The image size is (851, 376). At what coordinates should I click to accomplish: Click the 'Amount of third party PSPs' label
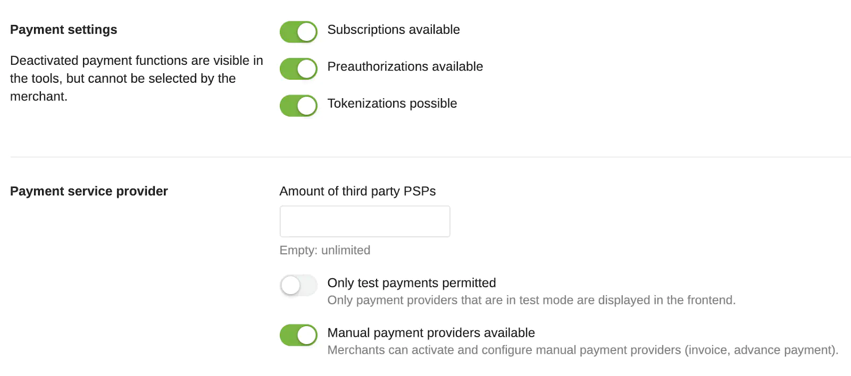point(357,191)
